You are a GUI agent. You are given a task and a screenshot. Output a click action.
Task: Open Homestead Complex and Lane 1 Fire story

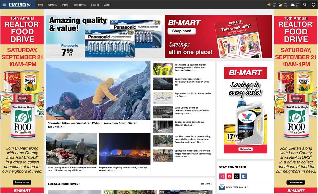click(193, 139)
